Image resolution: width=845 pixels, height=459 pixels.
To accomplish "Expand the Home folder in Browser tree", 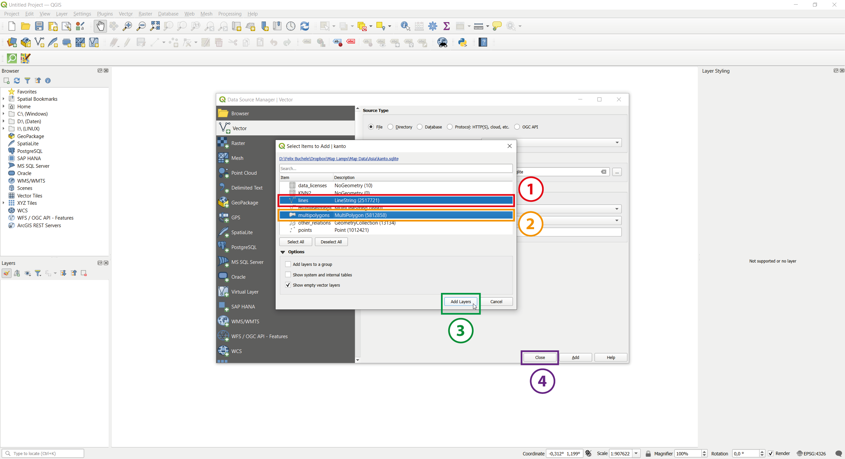I will tap(4, 106).
